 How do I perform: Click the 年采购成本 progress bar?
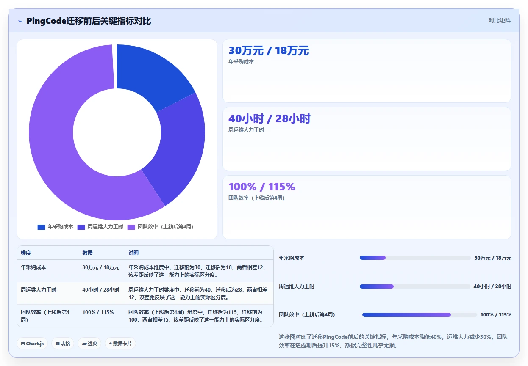[415, 258]
